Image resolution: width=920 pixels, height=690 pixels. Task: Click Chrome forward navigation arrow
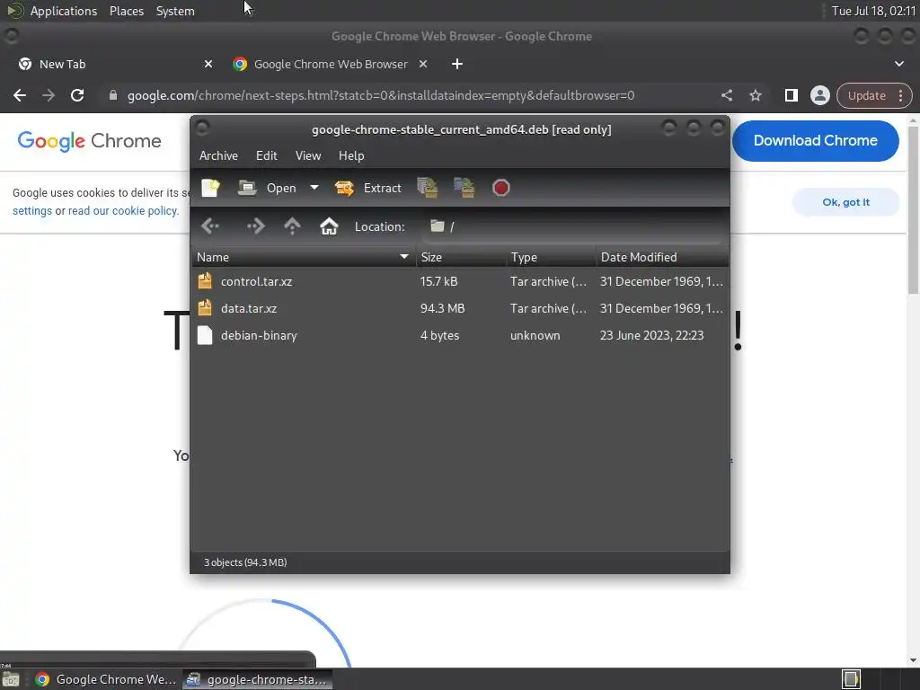[x=49, y=95]
